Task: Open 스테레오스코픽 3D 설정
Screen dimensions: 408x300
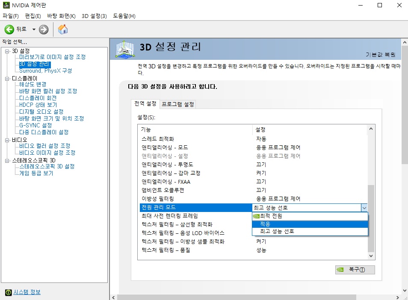Action: [47, 166]
